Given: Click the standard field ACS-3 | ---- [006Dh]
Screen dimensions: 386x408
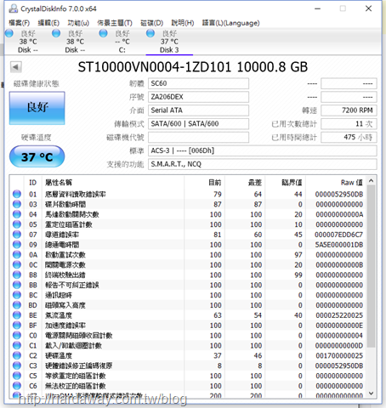Looking at the screenshot, I should tap(263, 150).
